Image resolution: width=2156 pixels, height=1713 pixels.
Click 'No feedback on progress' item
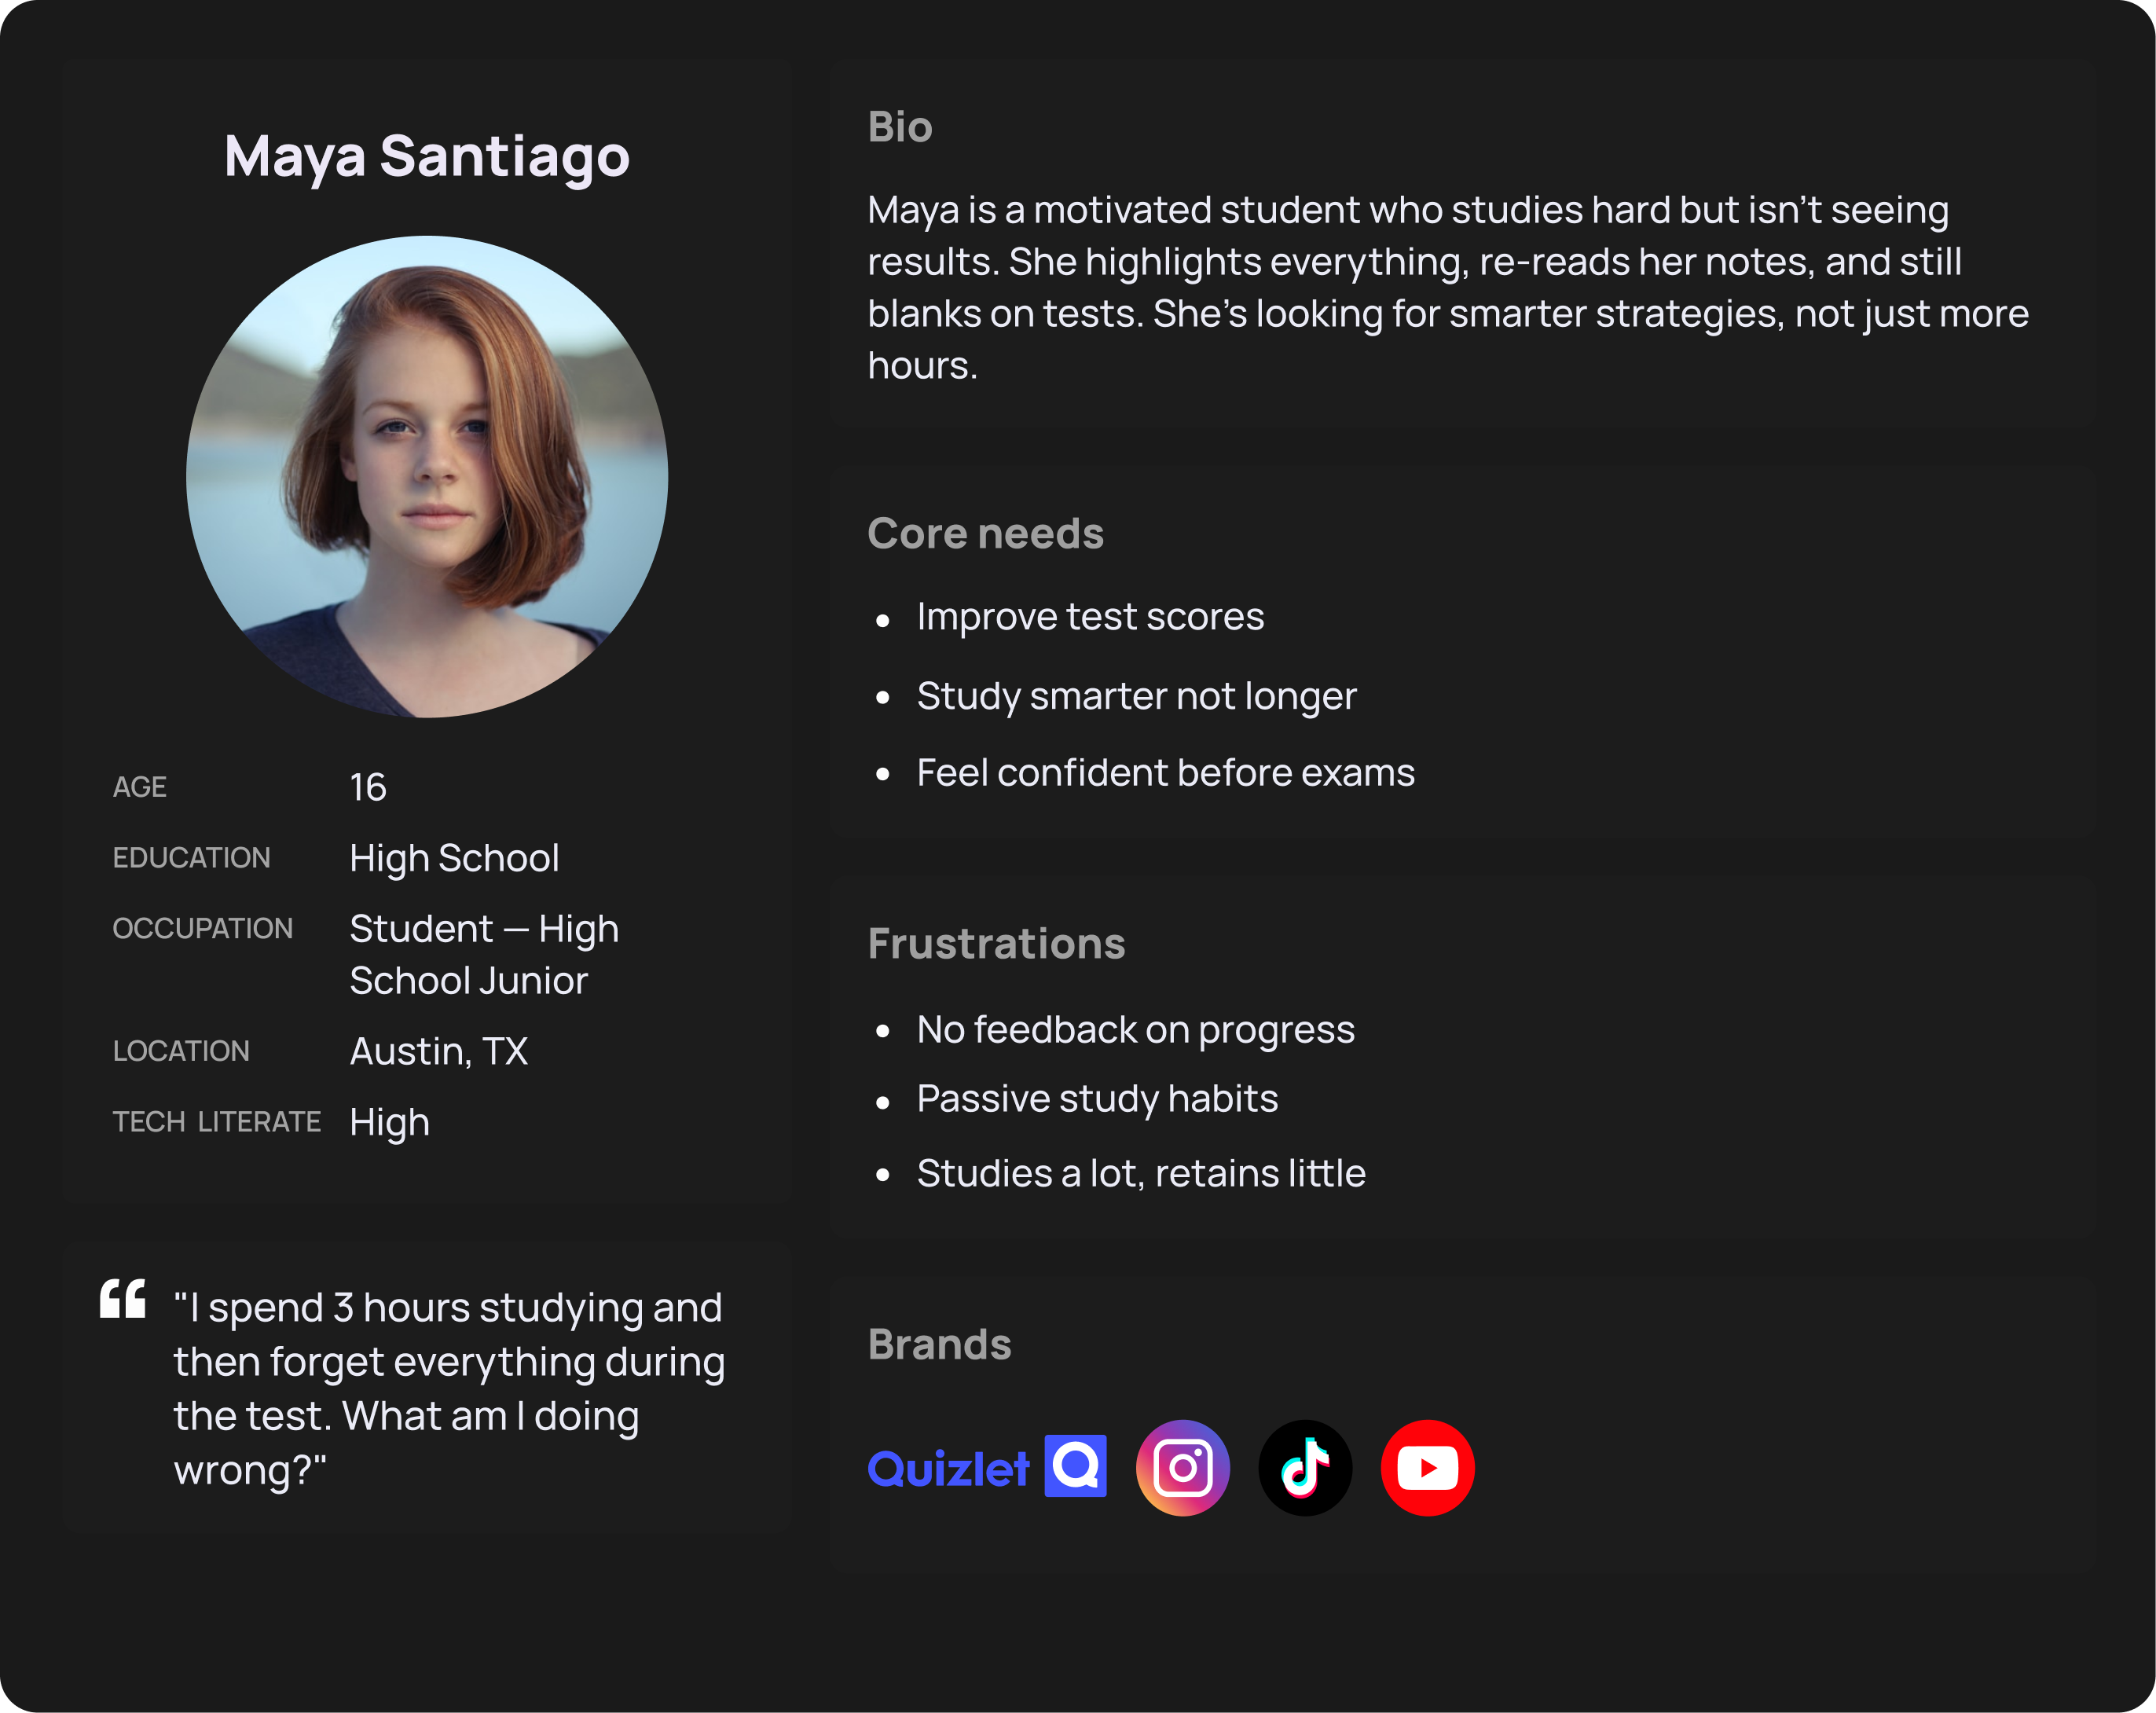coord(1135,1030)
